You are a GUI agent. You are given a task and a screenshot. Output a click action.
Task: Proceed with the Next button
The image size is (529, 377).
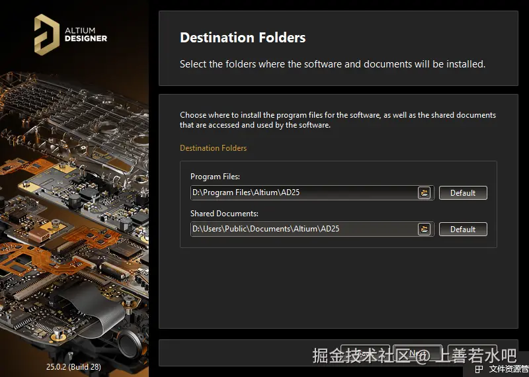(417, 353)
